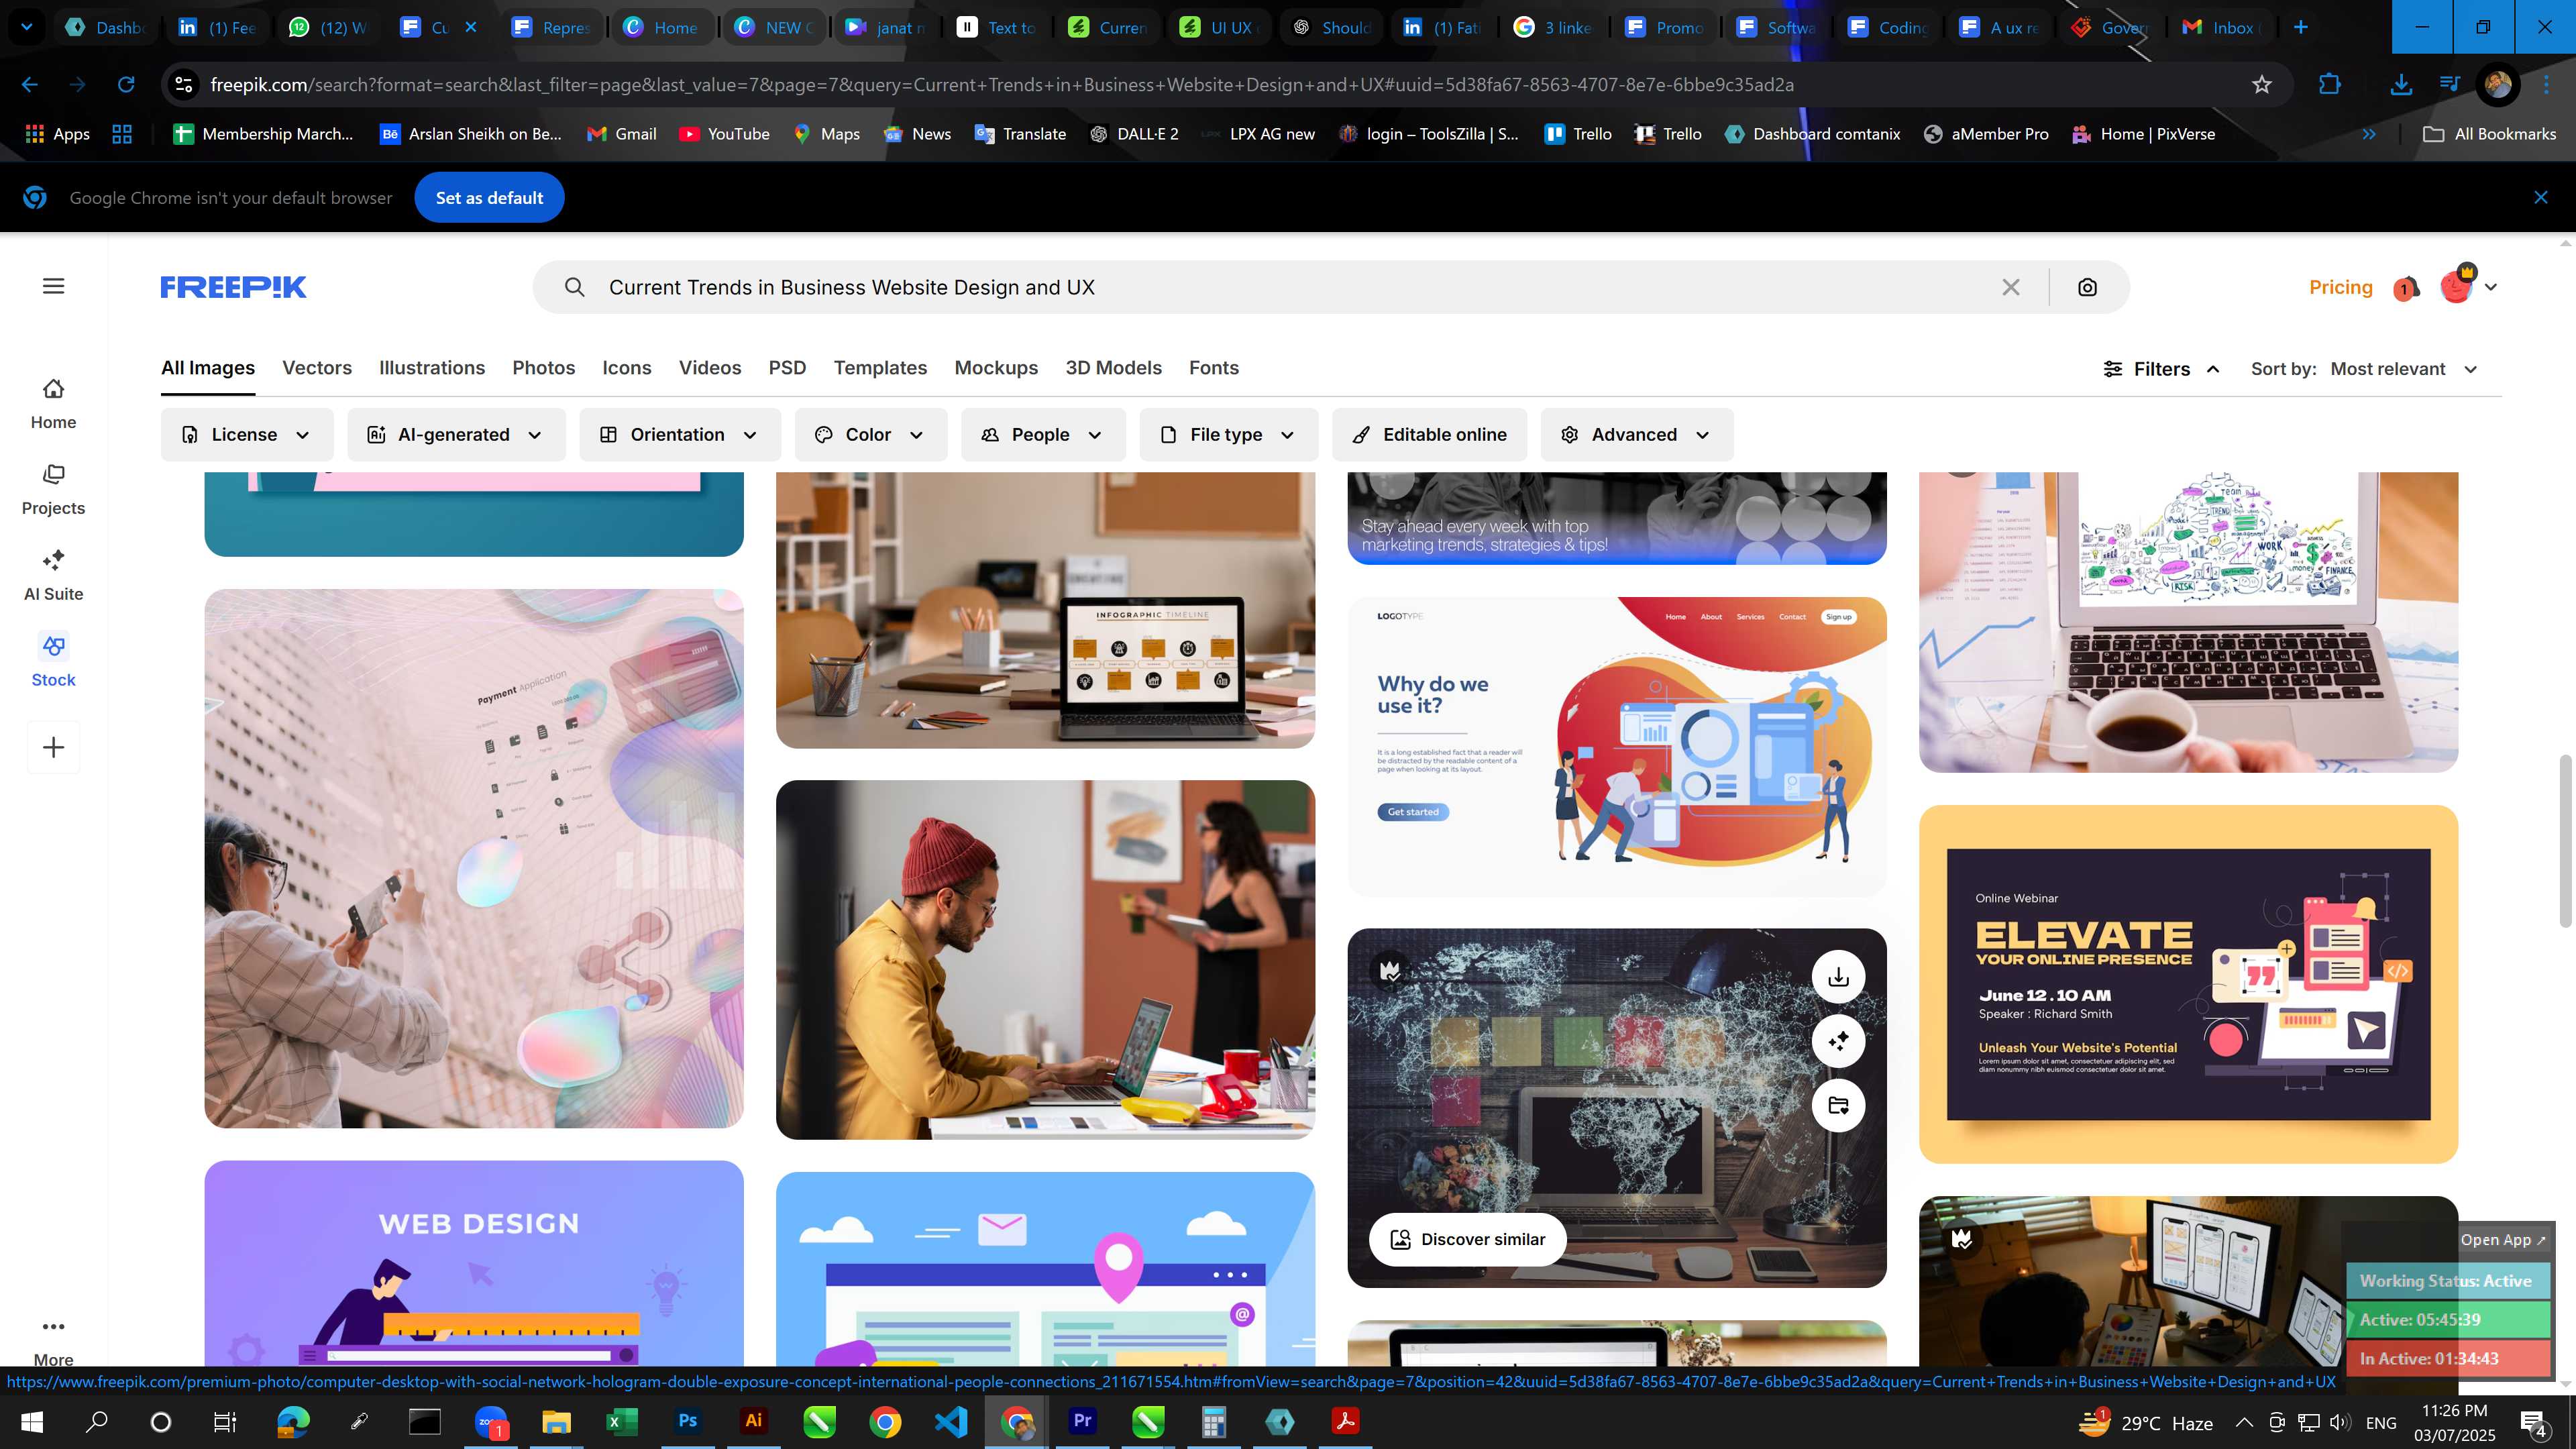Open the Elevate Your Online Presence webinar thumbnail
The image size is (2576, 1449).
coord(2188,984)
